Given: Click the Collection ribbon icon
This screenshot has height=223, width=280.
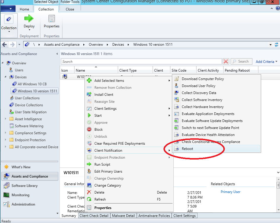Looking at the screenshot, I should point(9,19).
